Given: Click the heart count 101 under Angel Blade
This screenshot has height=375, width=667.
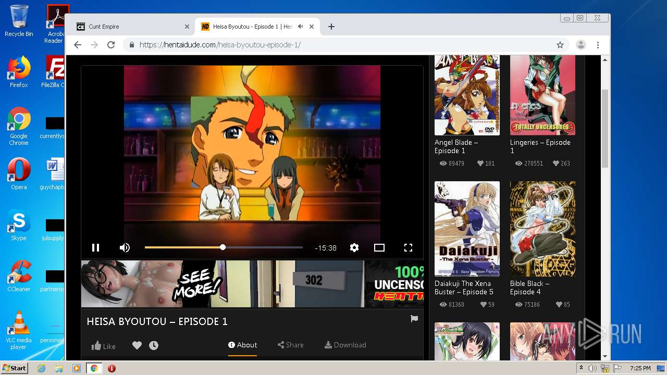Looking at the screenshot, I should pos(486,163).
